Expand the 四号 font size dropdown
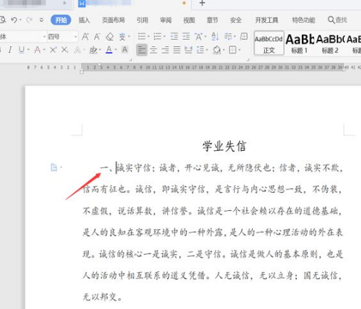Viewport: 361px width, 309px height. pos(75,37)
